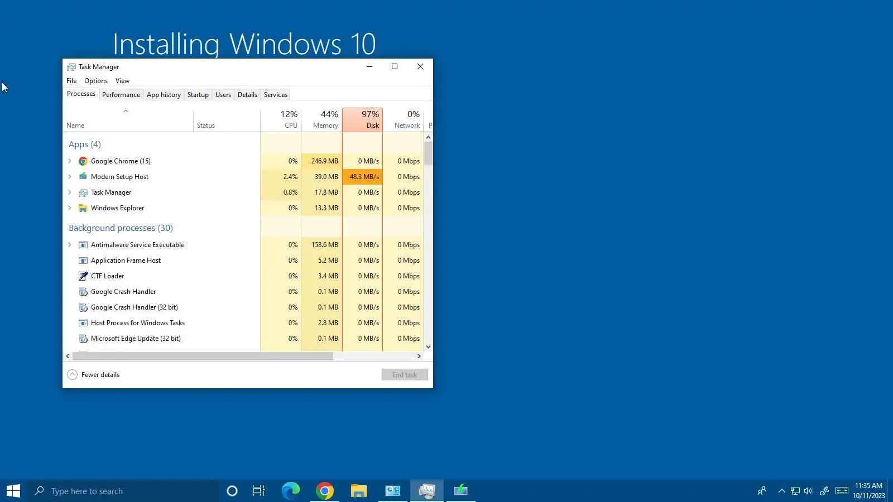
Task: Open Task View on the taskbar
Action: [x=259, y=491]
